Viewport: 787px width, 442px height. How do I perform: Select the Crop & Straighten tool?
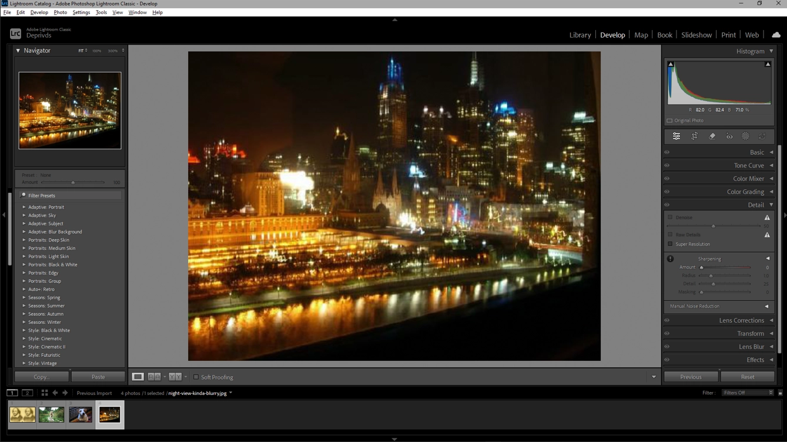click(694, 136)
